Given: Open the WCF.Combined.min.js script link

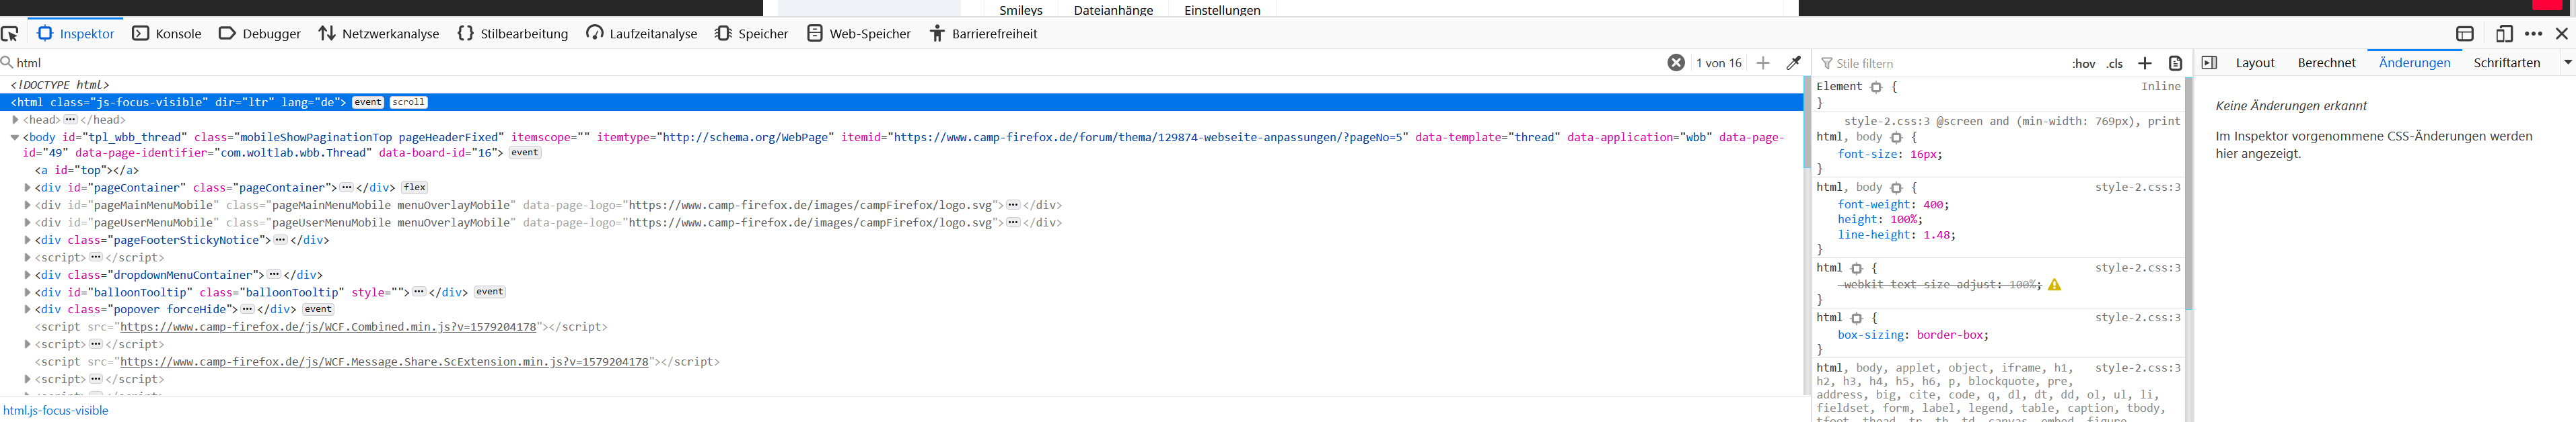Looking at the screenshot, I should pos(328,327).
